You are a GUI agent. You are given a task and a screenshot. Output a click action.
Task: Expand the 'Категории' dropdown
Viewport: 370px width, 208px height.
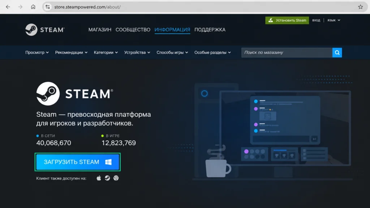coord(106,52)
